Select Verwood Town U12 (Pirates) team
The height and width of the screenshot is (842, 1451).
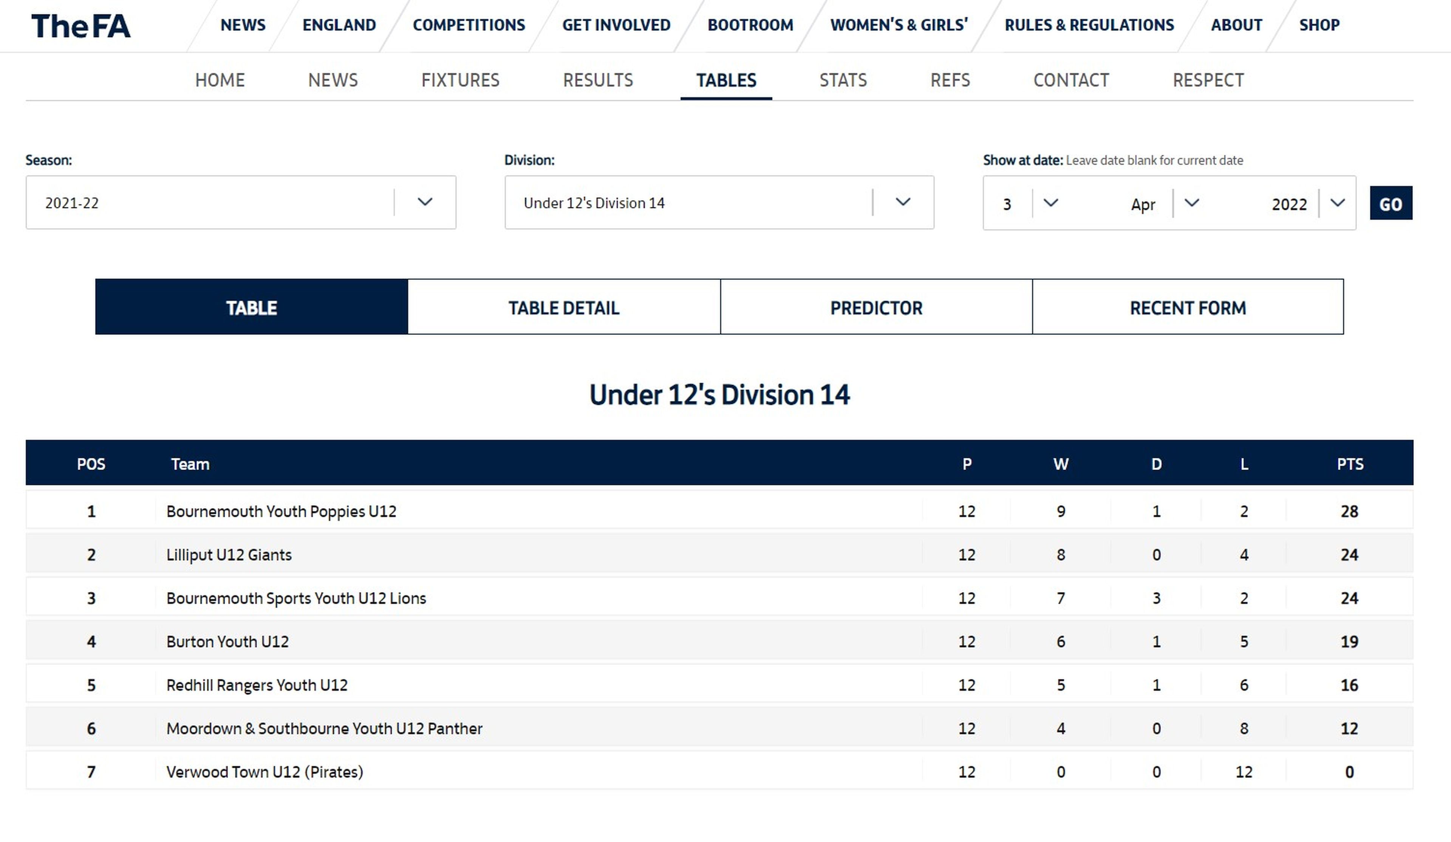click(264, 772)
